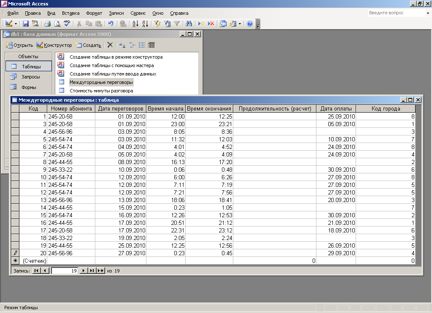Viewport: 432px width, 313px height.
Task: Select Таблицы in the Objects pane
Action: point(29,66)
